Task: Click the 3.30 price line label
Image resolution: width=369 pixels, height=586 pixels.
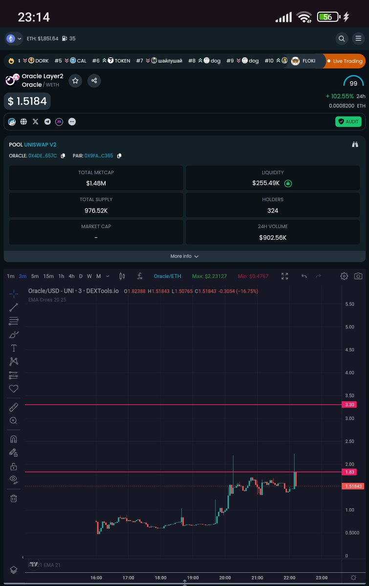Action: coord(350,404)
